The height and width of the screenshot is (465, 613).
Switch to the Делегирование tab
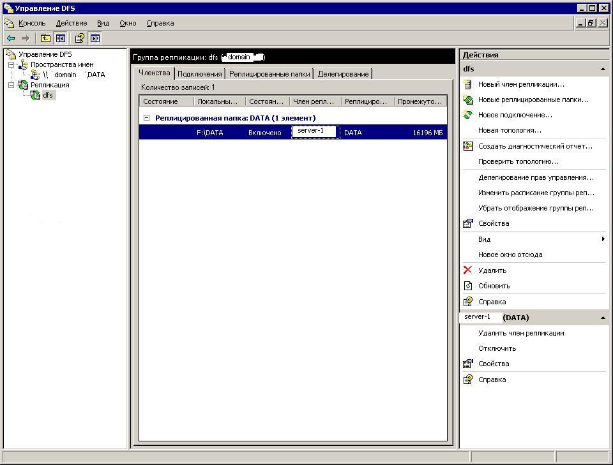click(x=343, y=74)
